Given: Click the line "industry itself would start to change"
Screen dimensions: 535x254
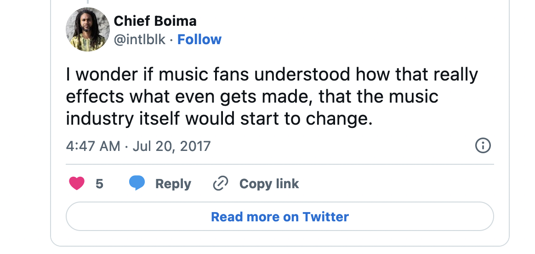Looking at the screenshot, I should tap(218, 119).
